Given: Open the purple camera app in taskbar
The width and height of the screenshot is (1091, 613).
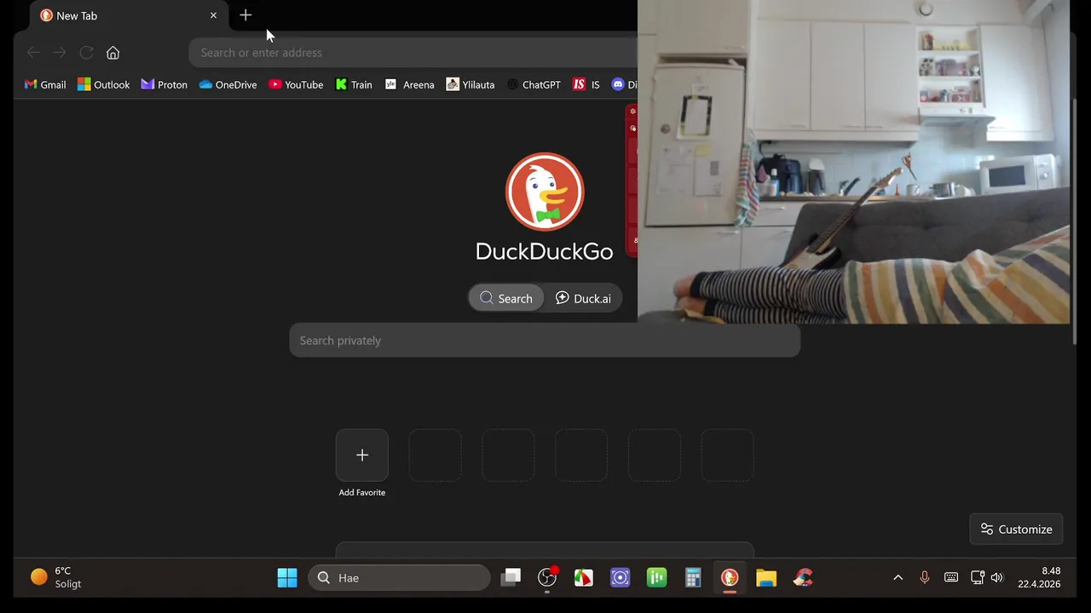Looking at the screenshot, I should tap(621, 577).
